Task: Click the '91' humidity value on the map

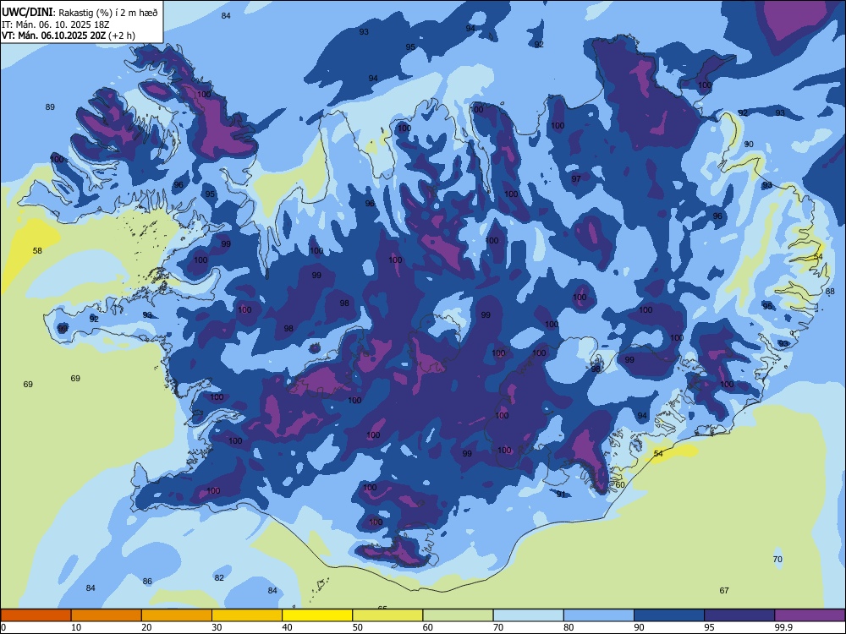Action: (561, 495)
